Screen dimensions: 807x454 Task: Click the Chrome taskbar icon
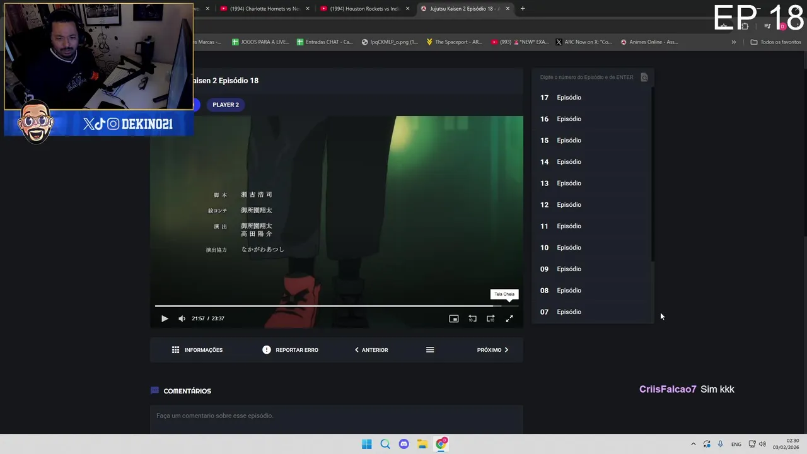(x=441, y=444)
